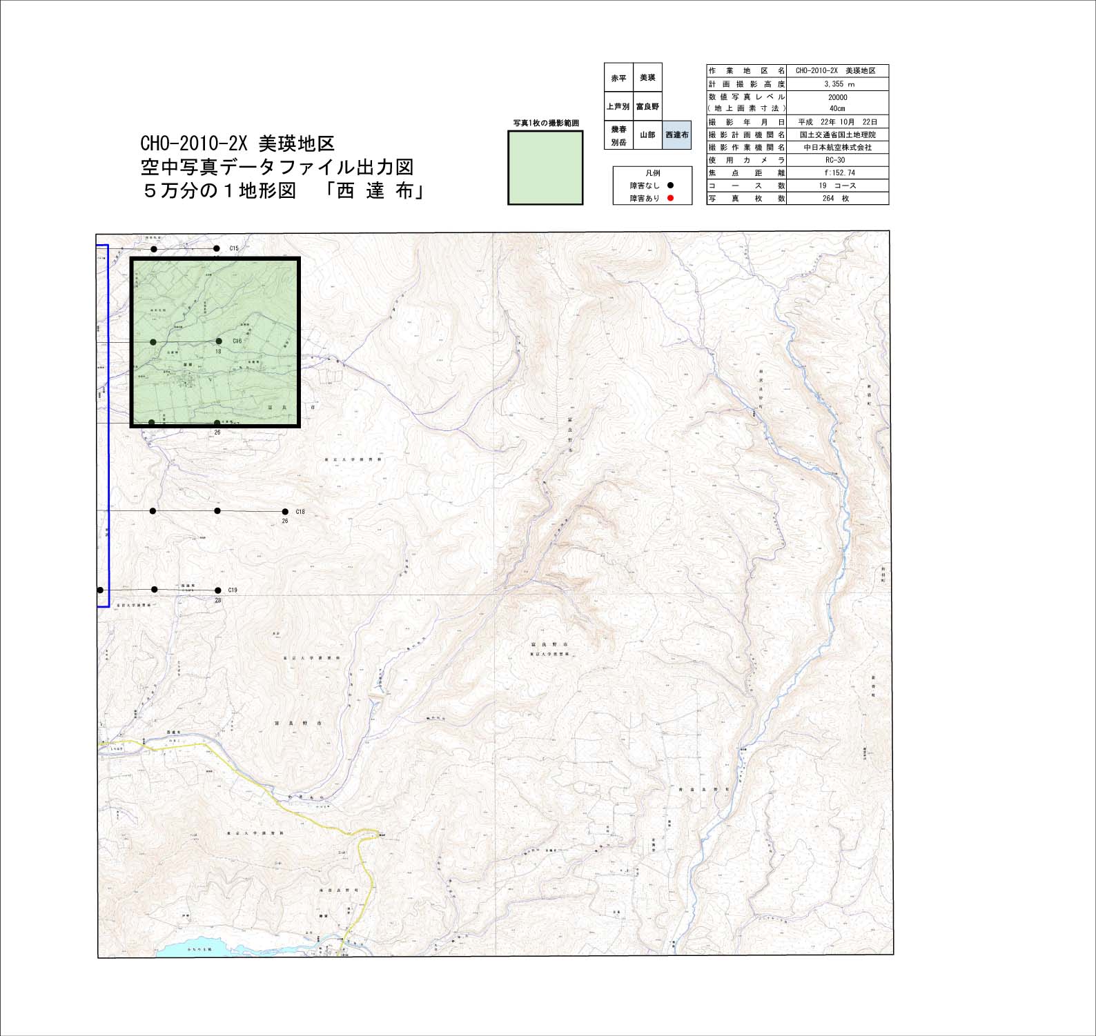Select the middle photo point on course C19

point(155,590)
